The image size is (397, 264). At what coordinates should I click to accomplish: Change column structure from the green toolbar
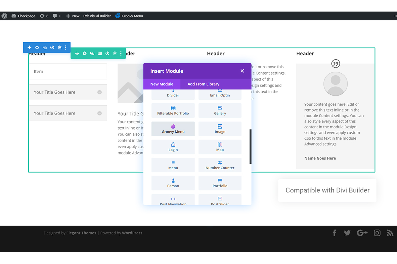[100, 53]
